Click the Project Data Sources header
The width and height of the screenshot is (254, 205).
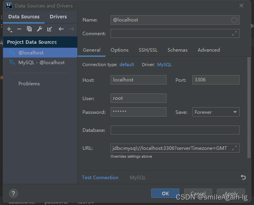point(40,42)
